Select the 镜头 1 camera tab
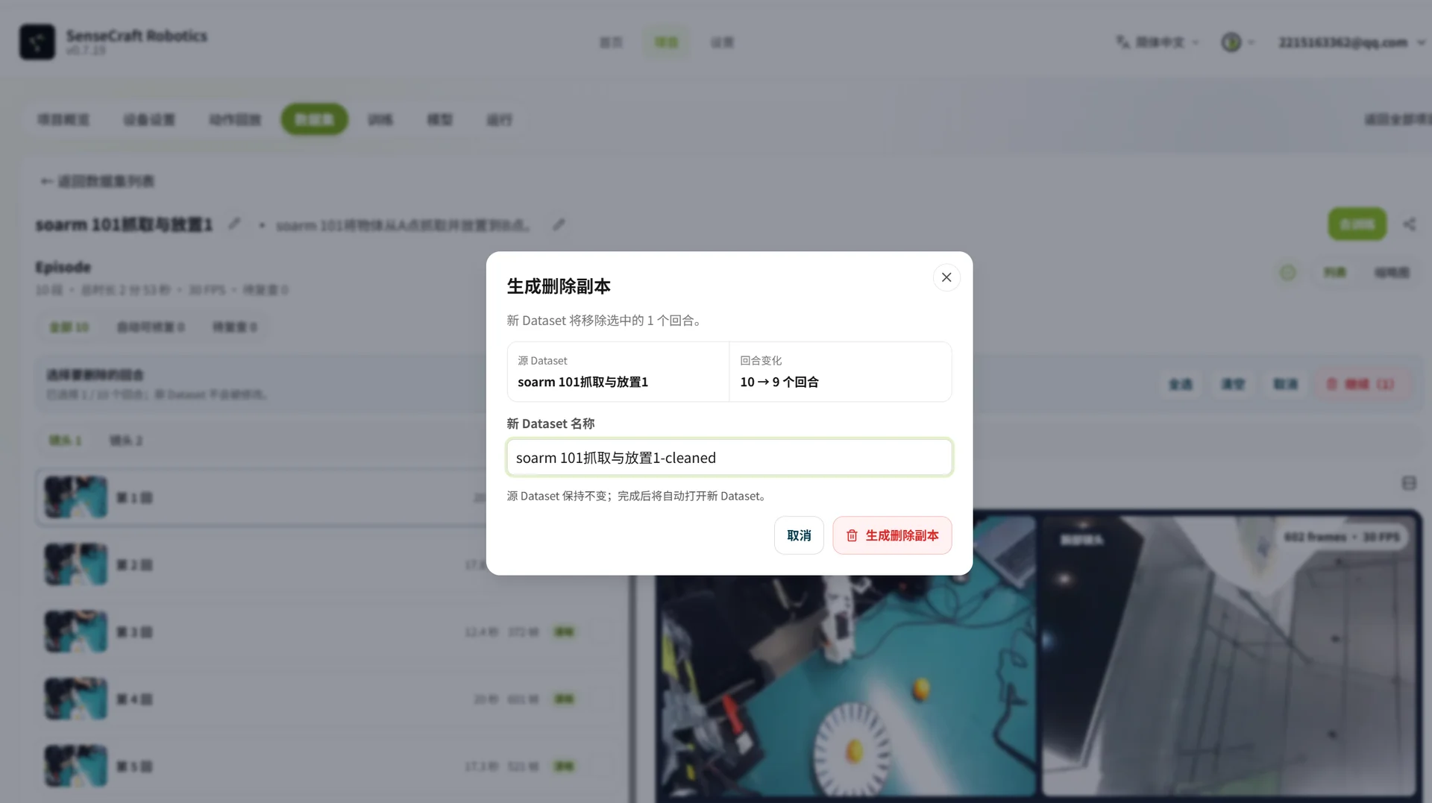 point(65,441)
